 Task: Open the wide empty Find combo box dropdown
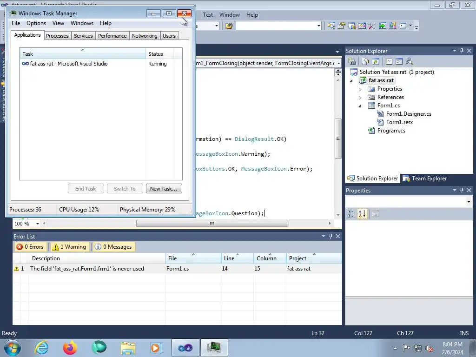point(319,26)
